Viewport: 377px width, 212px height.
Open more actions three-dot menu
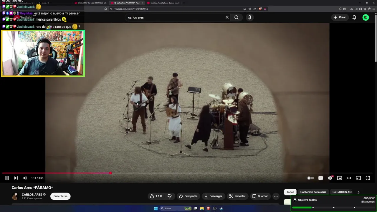click(276, 196)
